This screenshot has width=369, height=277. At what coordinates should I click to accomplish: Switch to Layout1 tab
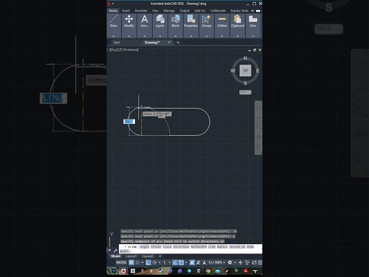coord(131,256)
